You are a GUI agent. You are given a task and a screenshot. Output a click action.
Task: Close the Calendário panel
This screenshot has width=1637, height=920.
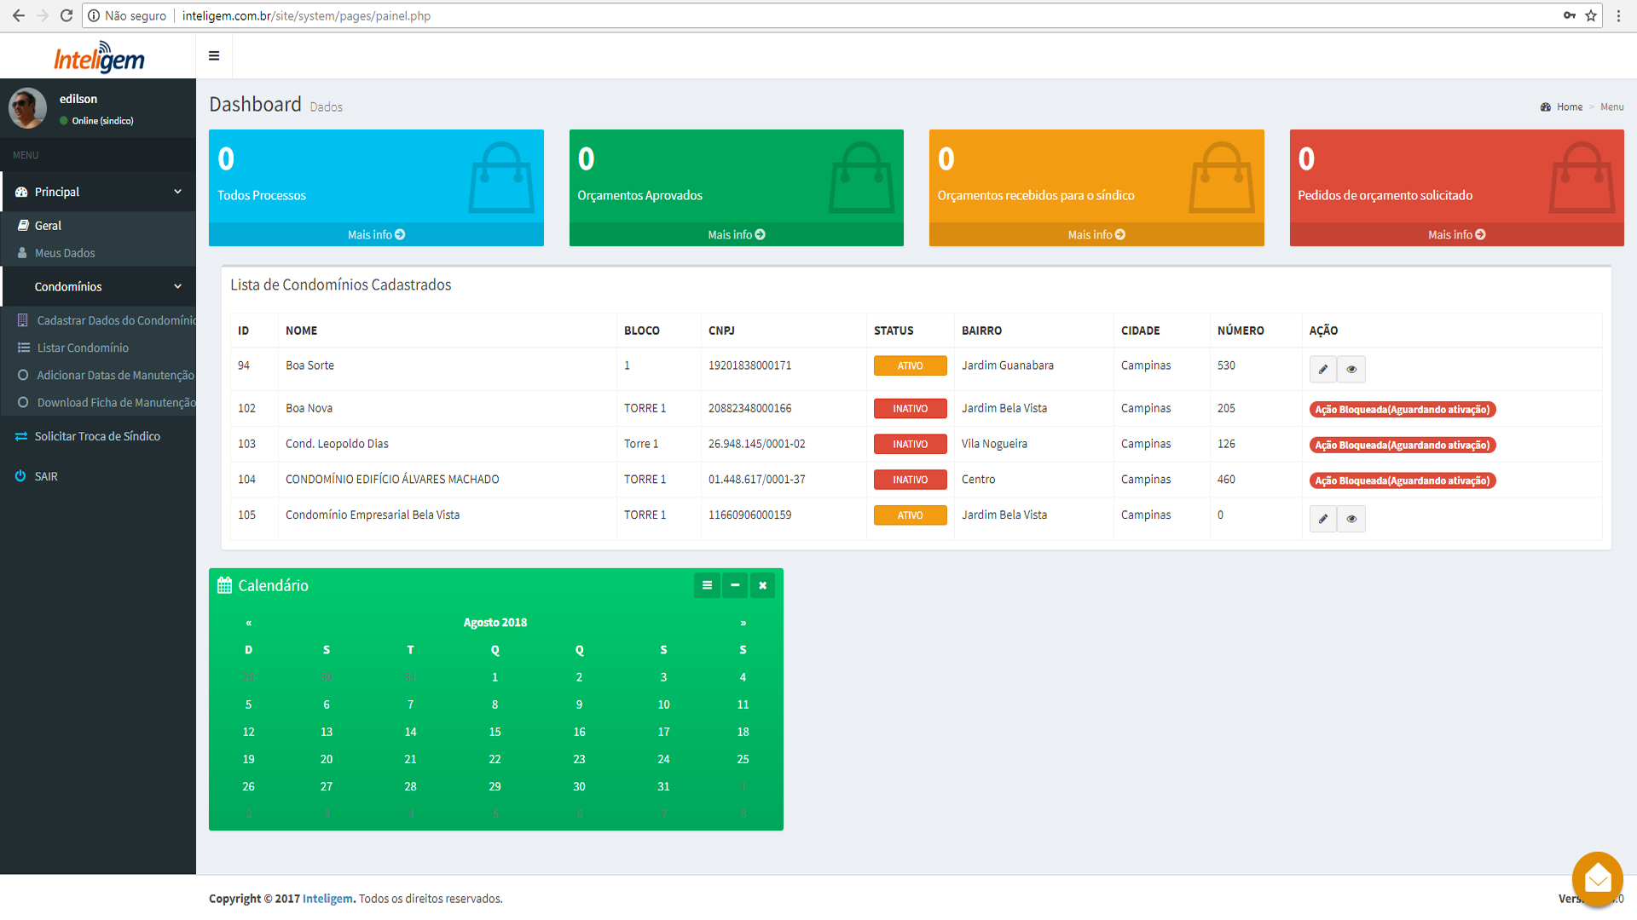(x=763, y=585)
